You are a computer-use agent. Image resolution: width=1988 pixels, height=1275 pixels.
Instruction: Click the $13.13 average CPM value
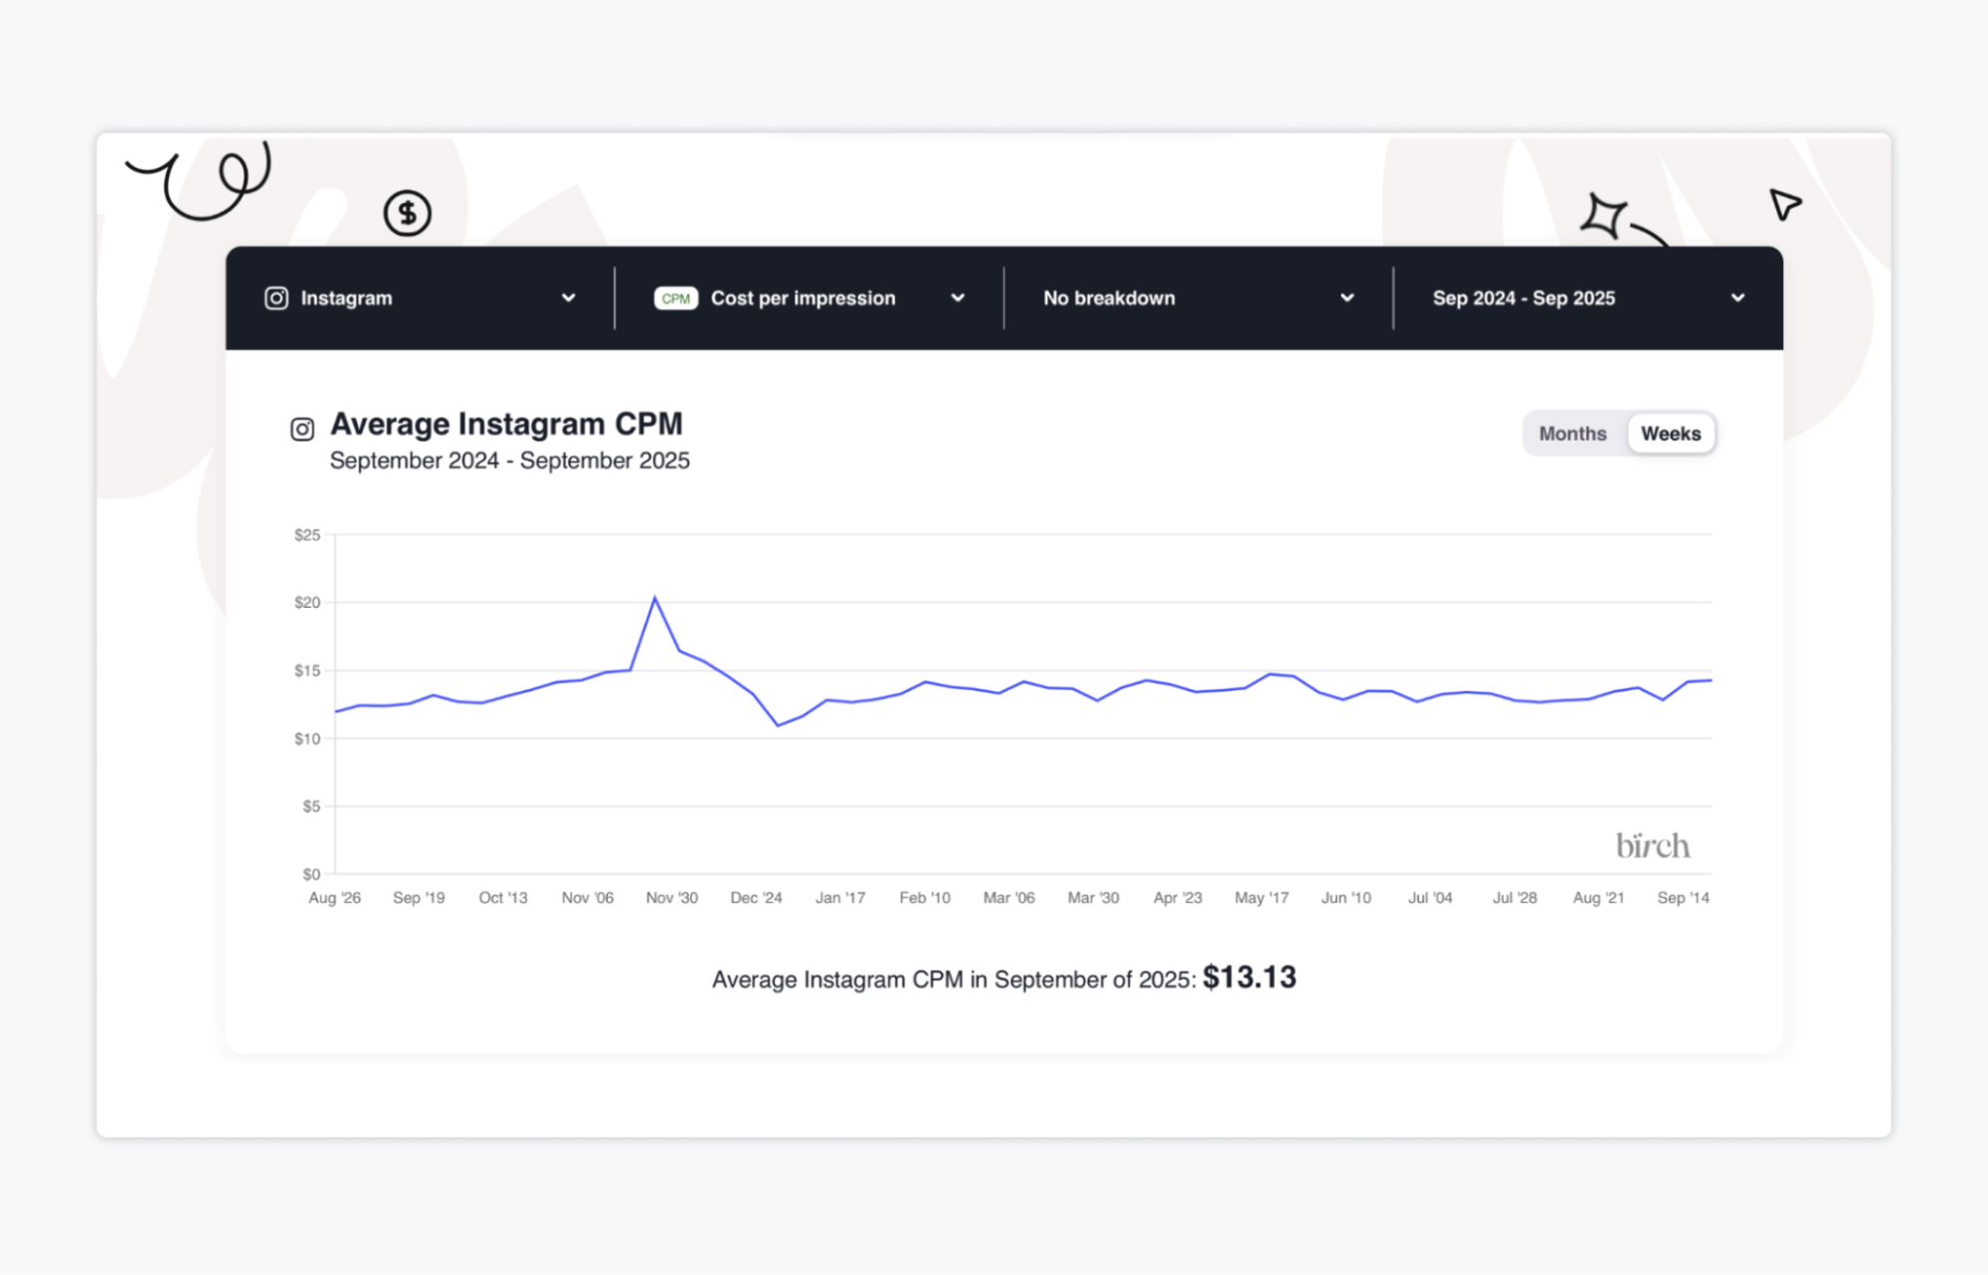click(x=1249, y=978)
